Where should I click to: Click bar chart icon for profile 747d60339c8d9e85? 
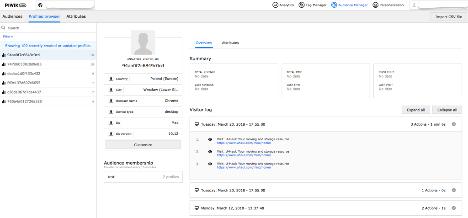click(x=4, y=64)
